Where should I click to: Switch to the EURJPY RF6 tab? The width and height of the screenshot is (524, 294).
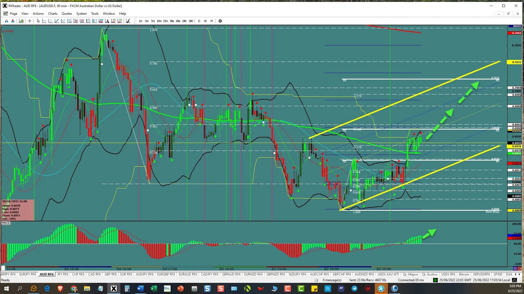pos(28,274)
